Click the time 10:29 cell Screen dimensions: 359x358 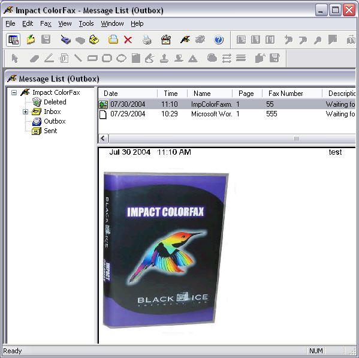[170, 114]
